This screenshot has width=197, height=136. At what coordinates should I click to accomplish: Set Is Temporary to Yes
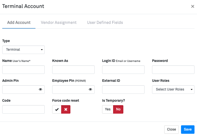tap(108, 109)
